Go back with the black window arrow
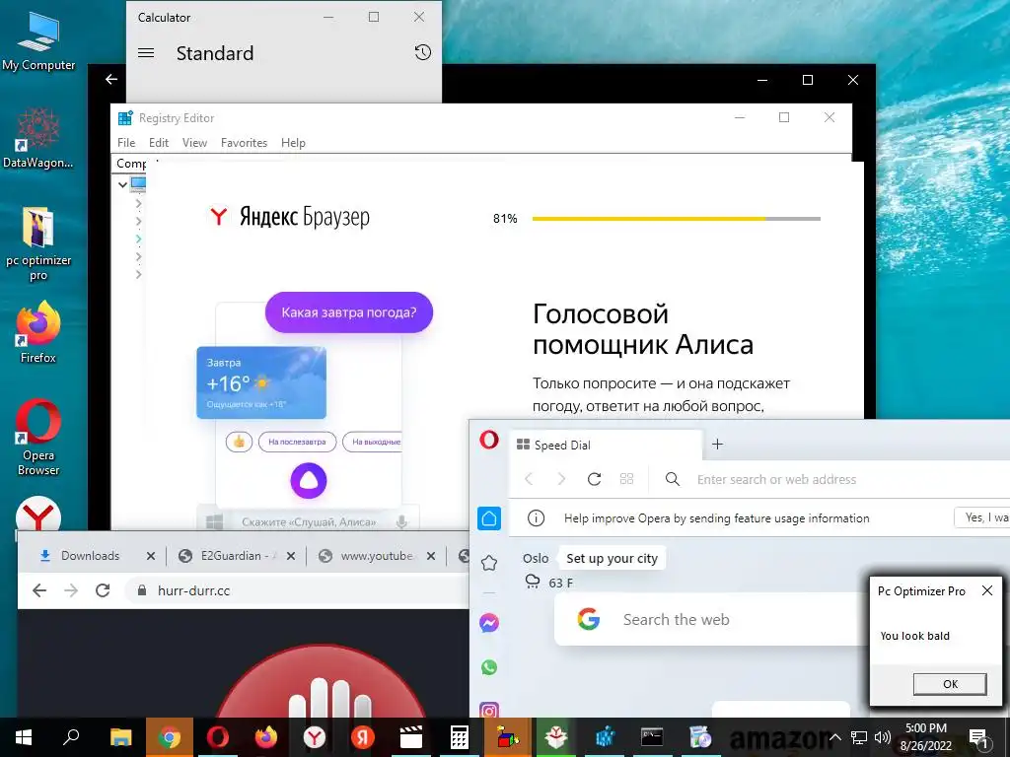Viewport: 1010px width, 757px height. (111, 79)
